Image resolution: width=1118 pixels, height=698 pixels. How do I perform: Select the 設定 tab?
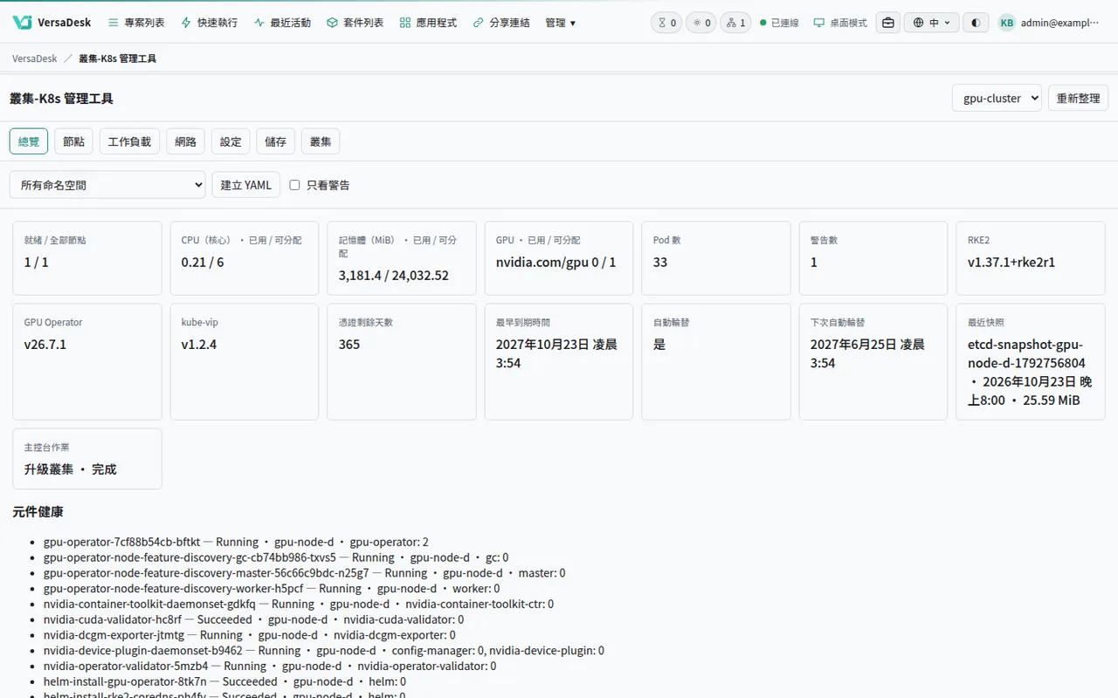click(231, 141)
